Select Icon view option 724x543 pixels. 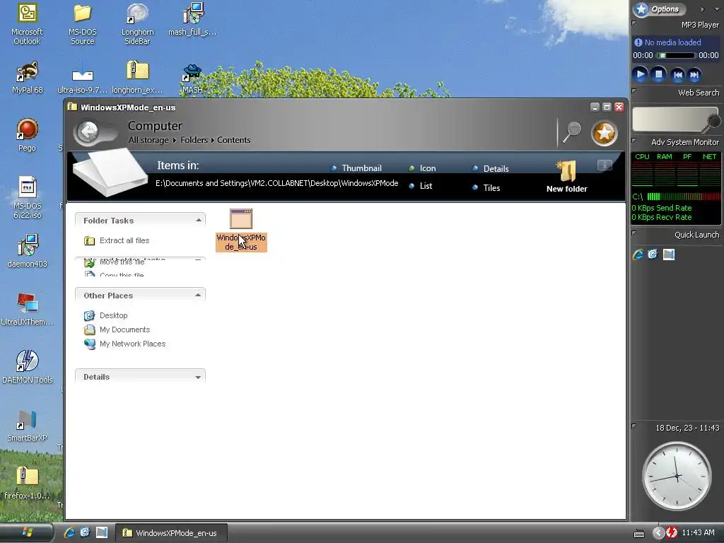click(423, 168)
